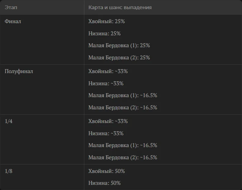
Task: Click Низина: ~33% in Полуфинал row
Action: point(106,83)
